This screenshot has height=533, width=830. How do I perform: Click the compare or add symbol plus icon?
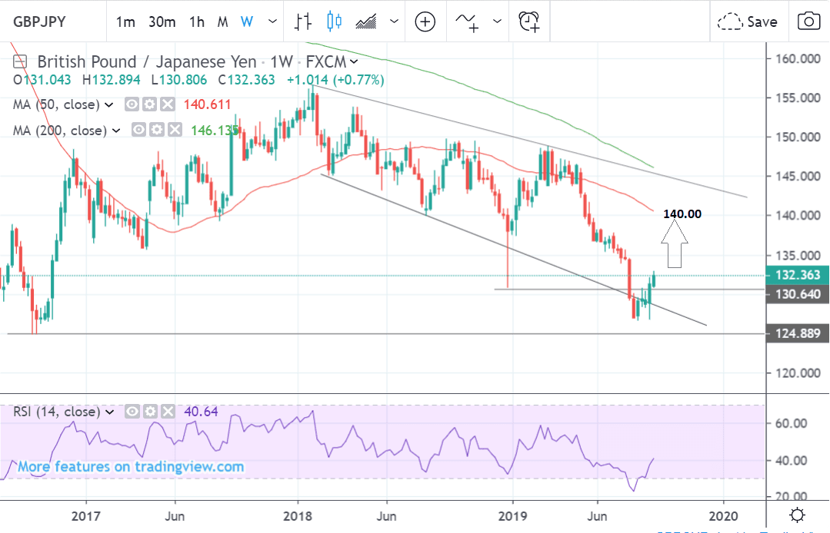[425, 22]
